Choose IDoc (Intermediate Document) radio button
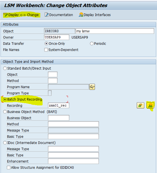Image resolution: width=157 pixels, height=173 pixels. [x=5, y=143]
